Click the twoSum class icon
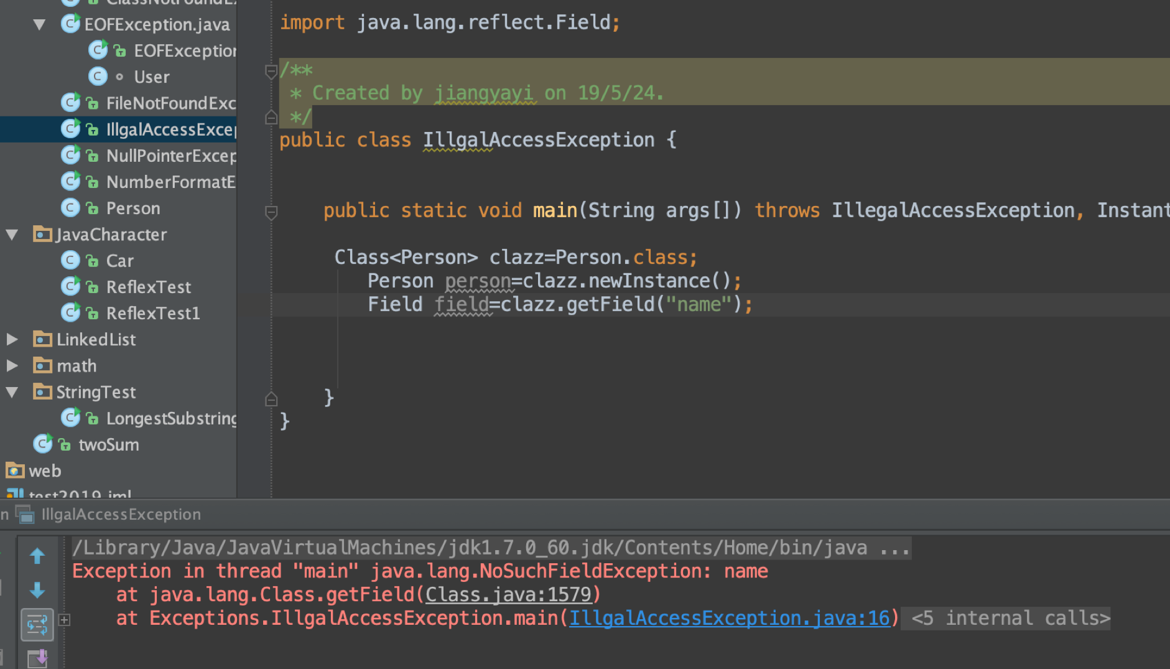 click(42, 444)
